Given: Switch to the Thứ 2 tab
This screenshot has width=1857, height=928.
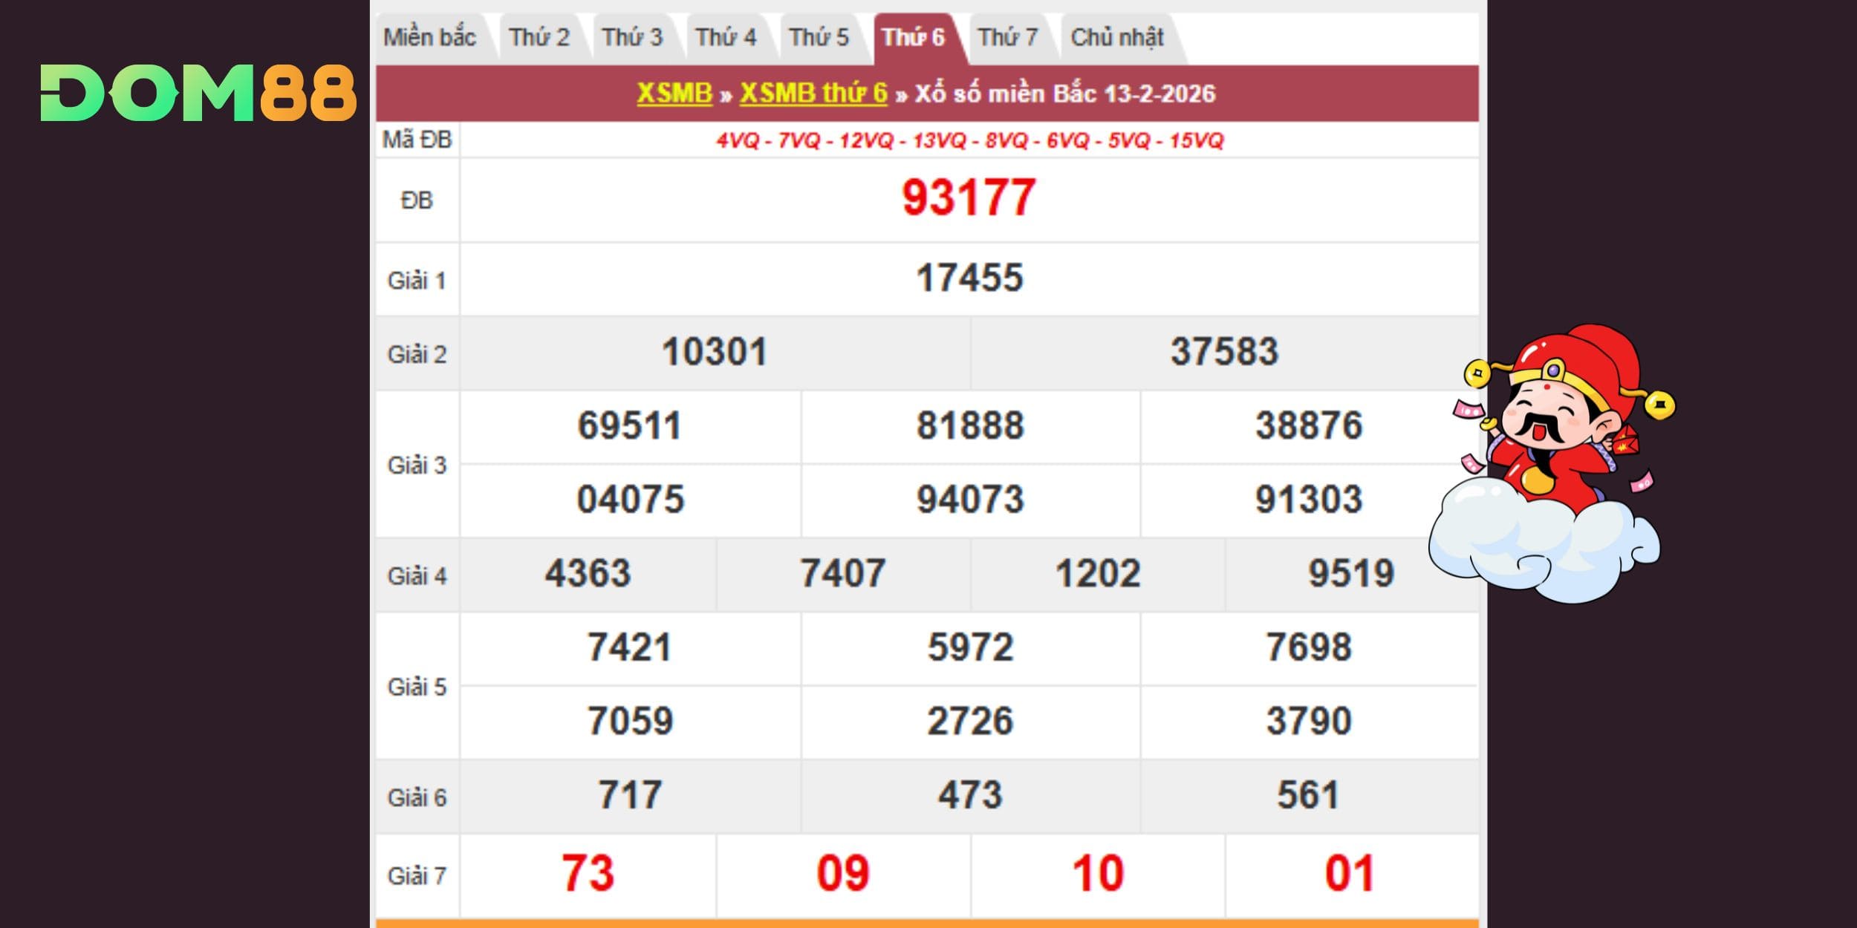Looking at the screenshot, I should (539, 37).
